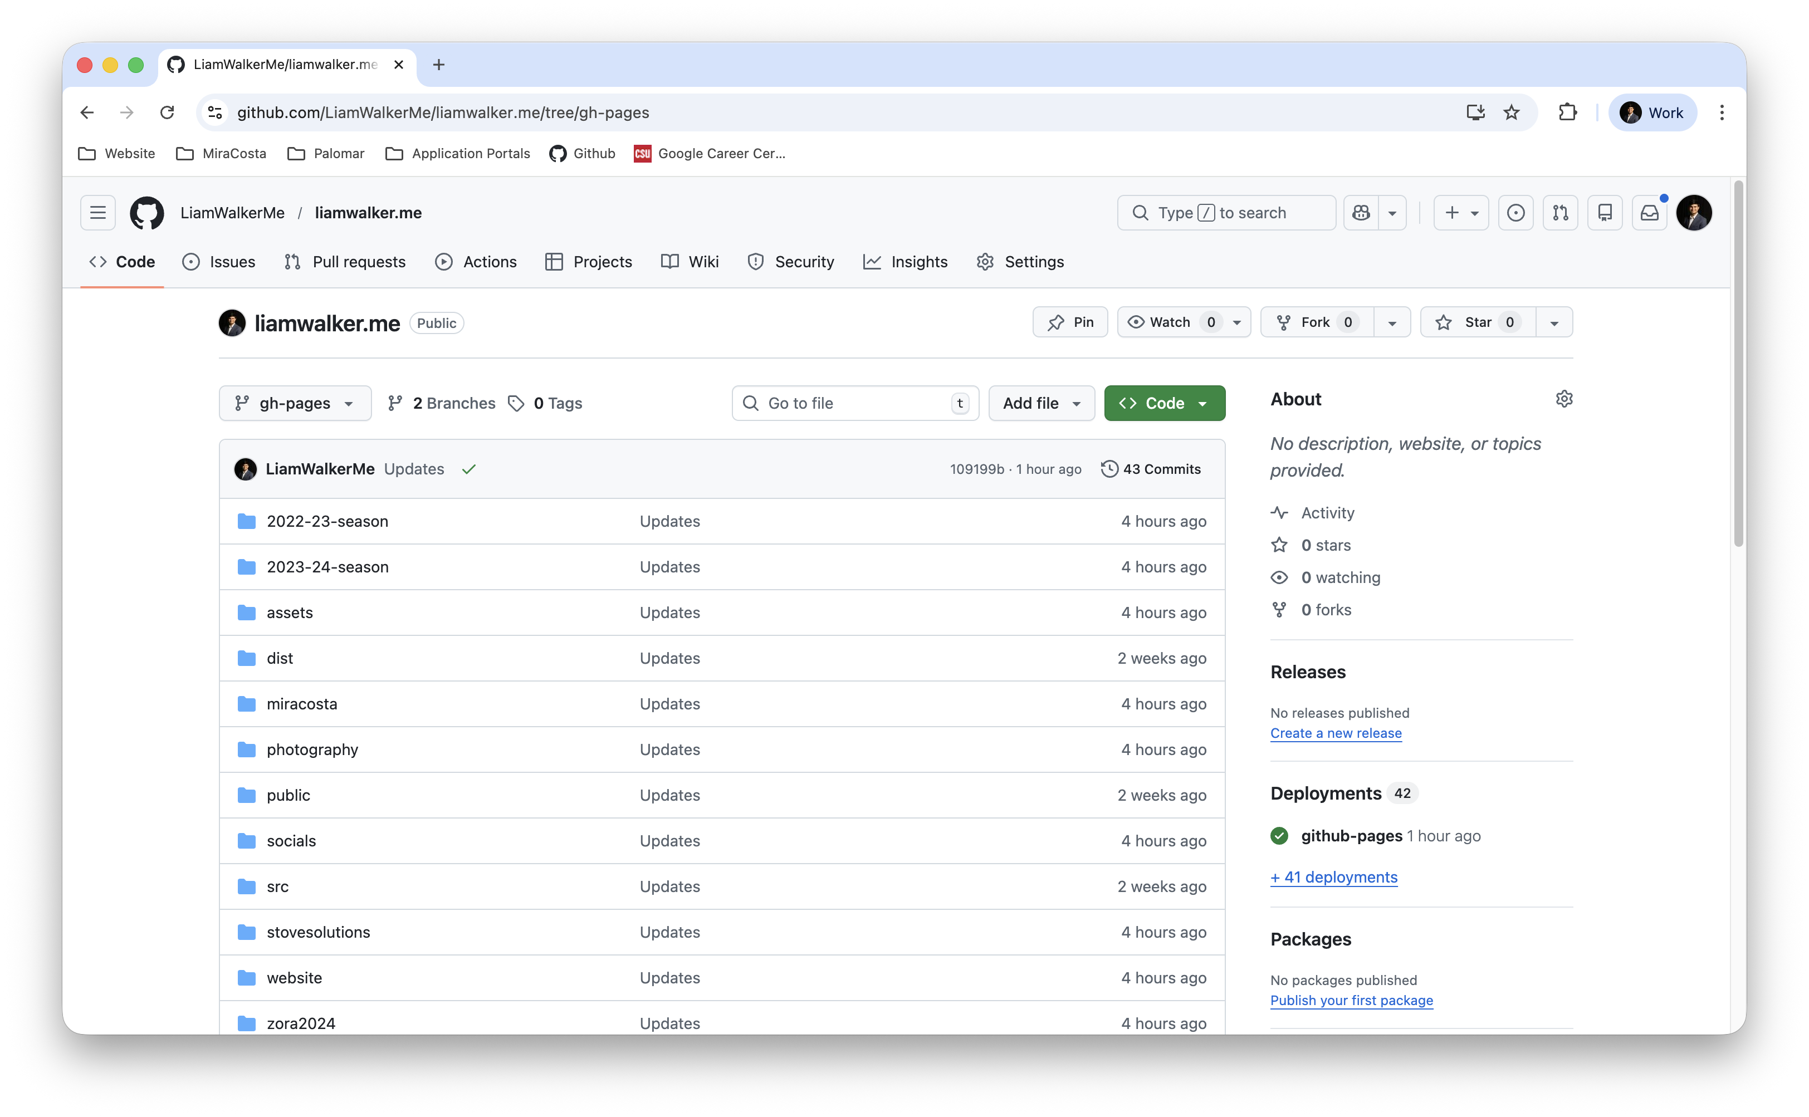The width and height of the screenshot is (1809, 1117).
Task: Expand the Fork options dropdown arrow
Action: [x=1392, y=322]
